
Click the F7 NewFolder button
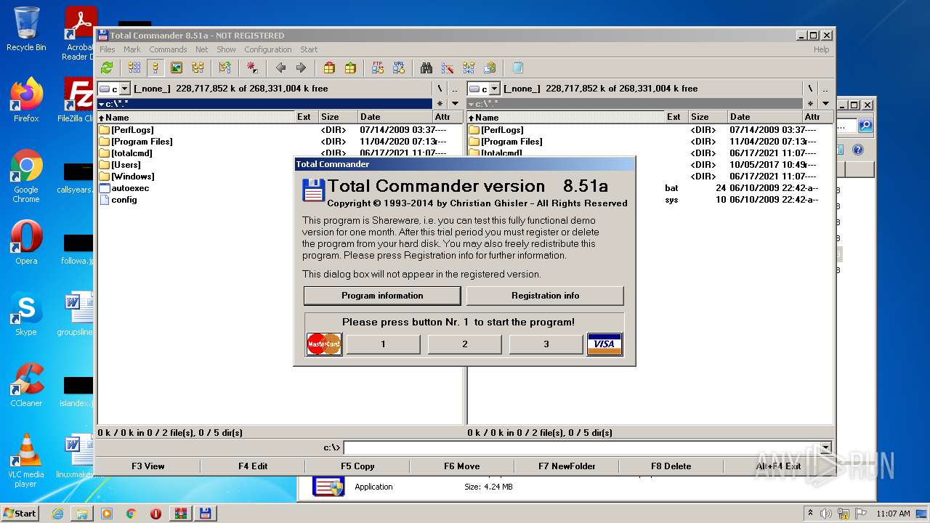567,466
